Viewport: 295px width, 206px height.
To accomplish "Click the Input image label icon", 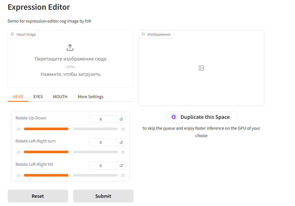I will click(12, 34).
